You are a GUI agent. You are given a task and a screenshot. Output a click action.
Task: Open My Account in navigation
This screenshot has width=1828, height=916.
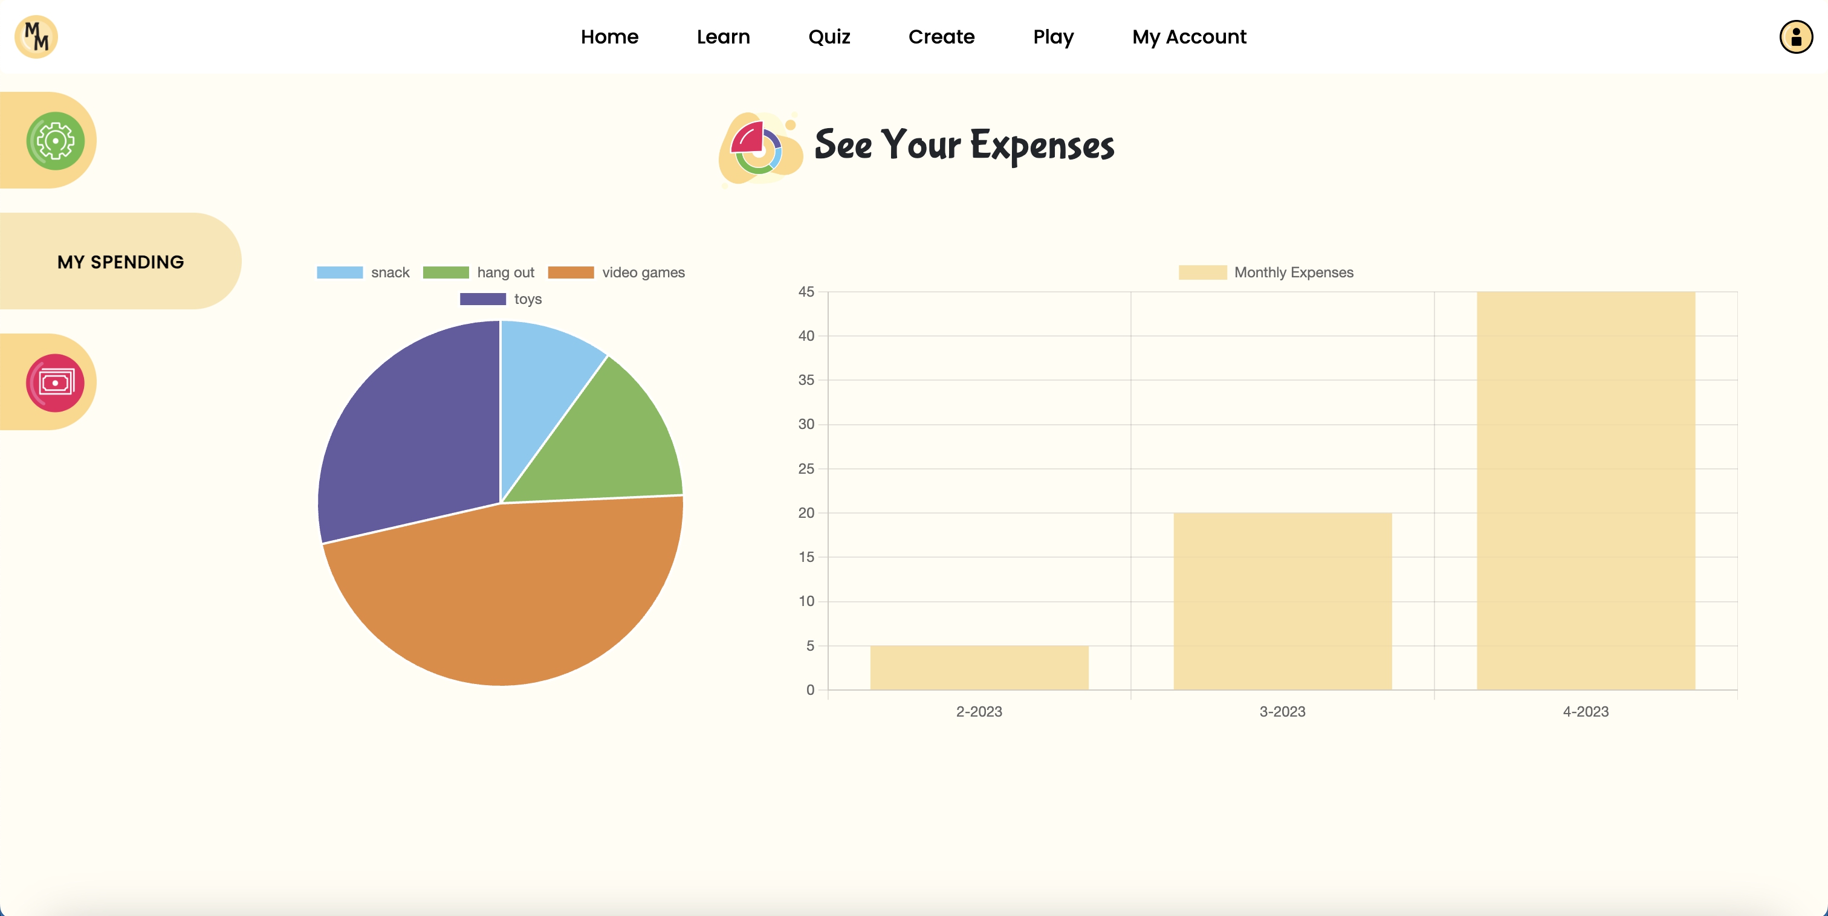[1188, 37]
